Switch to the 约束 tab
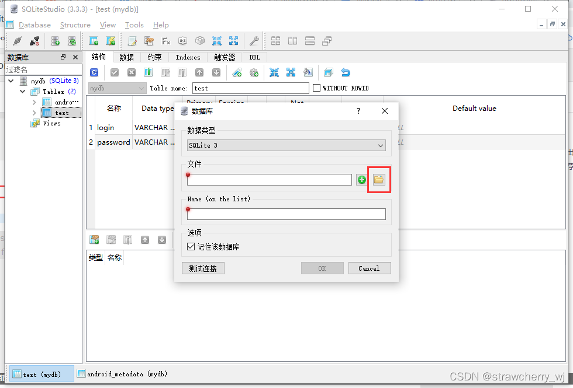Viewport: 573px width, 388px height. [x=154, y=57]
